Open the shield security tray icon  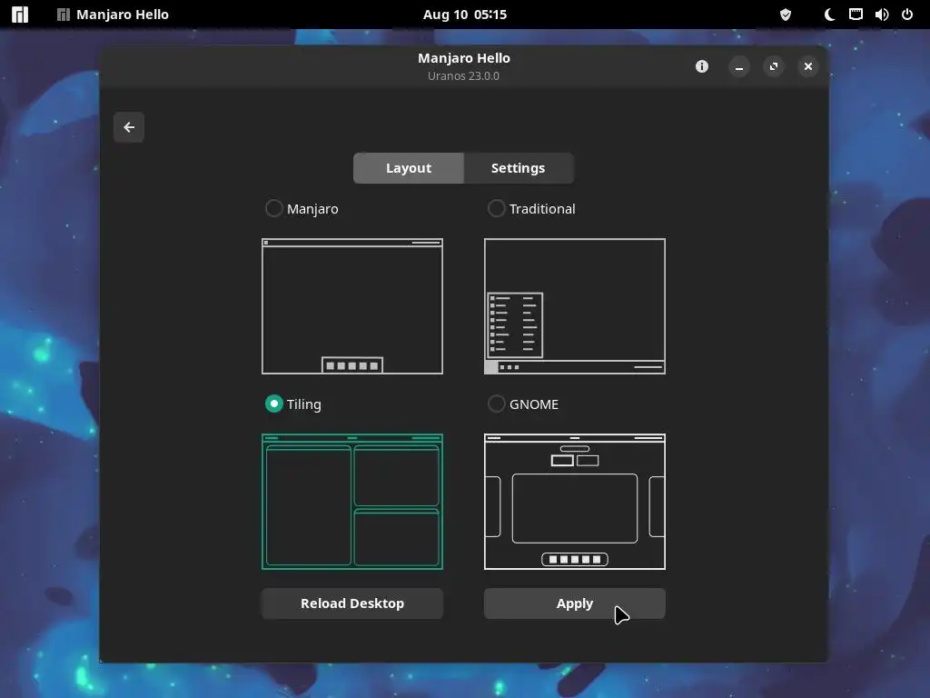coord(786,15)
